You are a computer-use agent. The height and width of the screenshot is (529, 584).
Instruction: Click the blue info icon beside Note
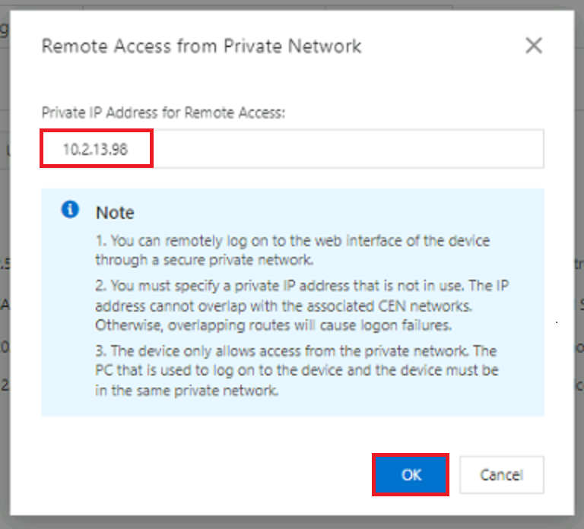(x=70, y=210)
